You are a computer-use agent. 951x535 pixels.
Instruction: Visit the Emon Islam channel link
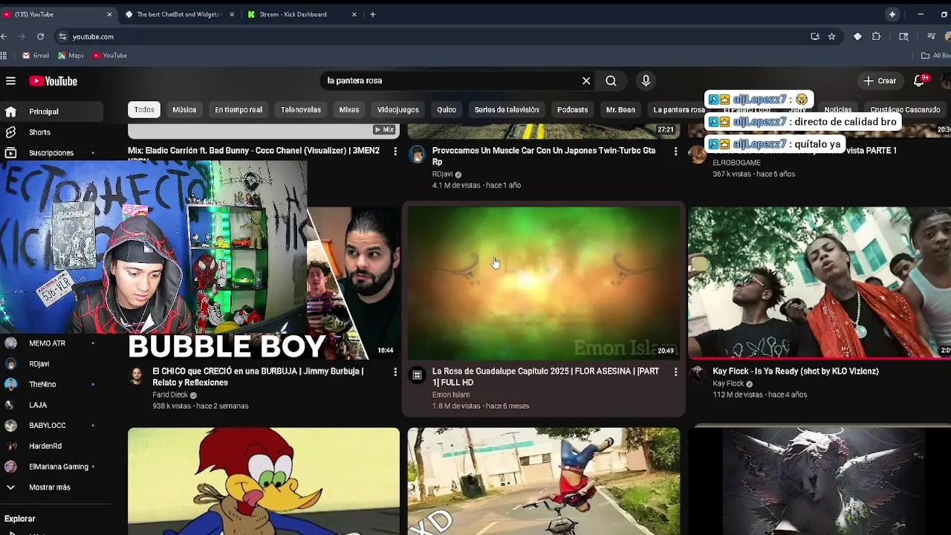(x=451, y=395)
